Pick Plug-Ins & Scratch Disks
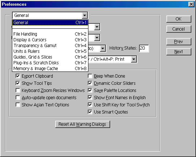 [x=50, y=63]
